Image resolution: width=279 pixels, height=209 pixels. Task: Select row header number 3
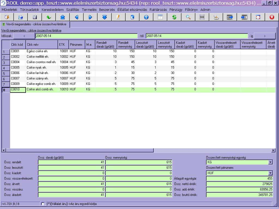coord(6,63)
